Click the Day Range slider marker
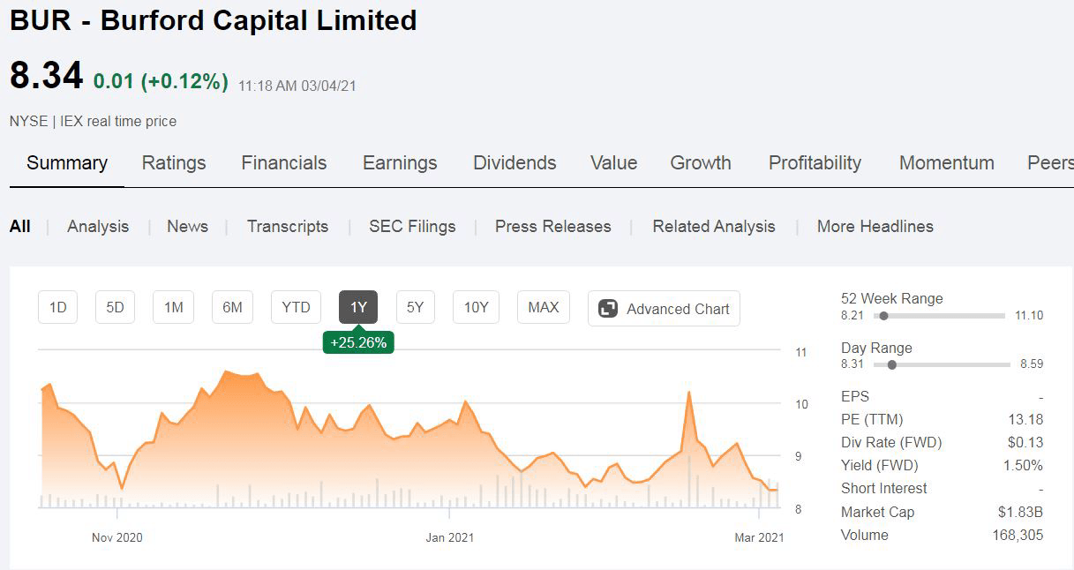The width and height of the screenshot is (1074, 570). [x=891, y=364]
